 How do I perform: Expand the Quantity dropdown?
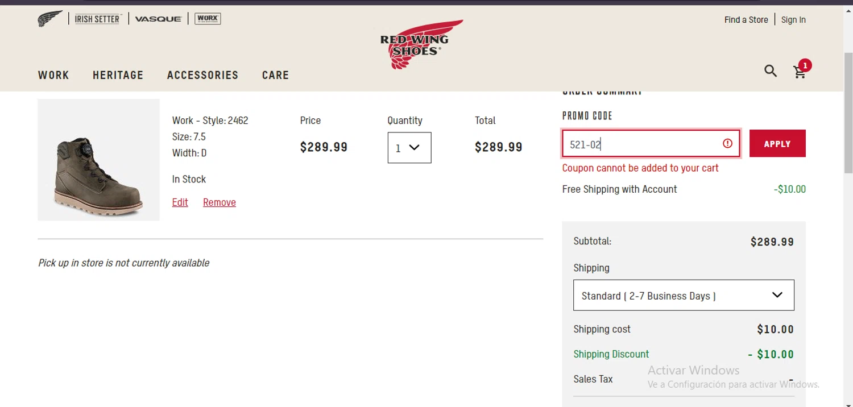pyautogui.click(x=409, y=148)
